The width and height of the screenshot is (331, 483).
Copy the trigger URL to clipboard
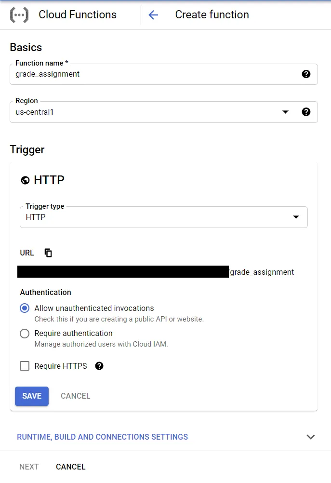(48, 253)
